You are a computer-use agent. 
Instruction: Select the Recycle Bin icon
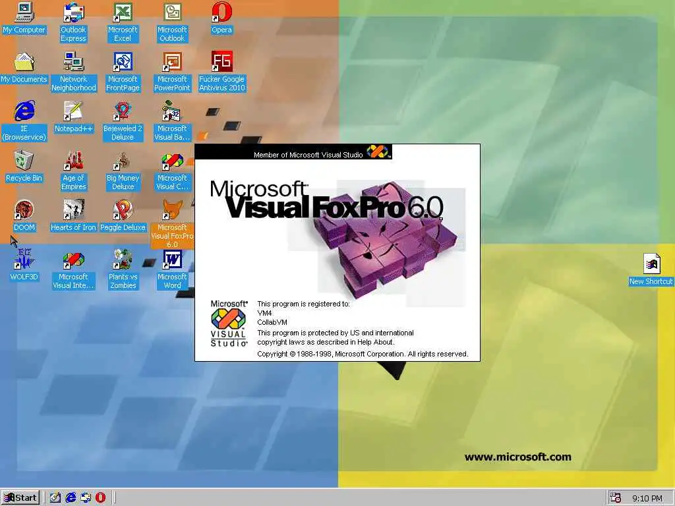pyautogui.click(x=24, y=167)
